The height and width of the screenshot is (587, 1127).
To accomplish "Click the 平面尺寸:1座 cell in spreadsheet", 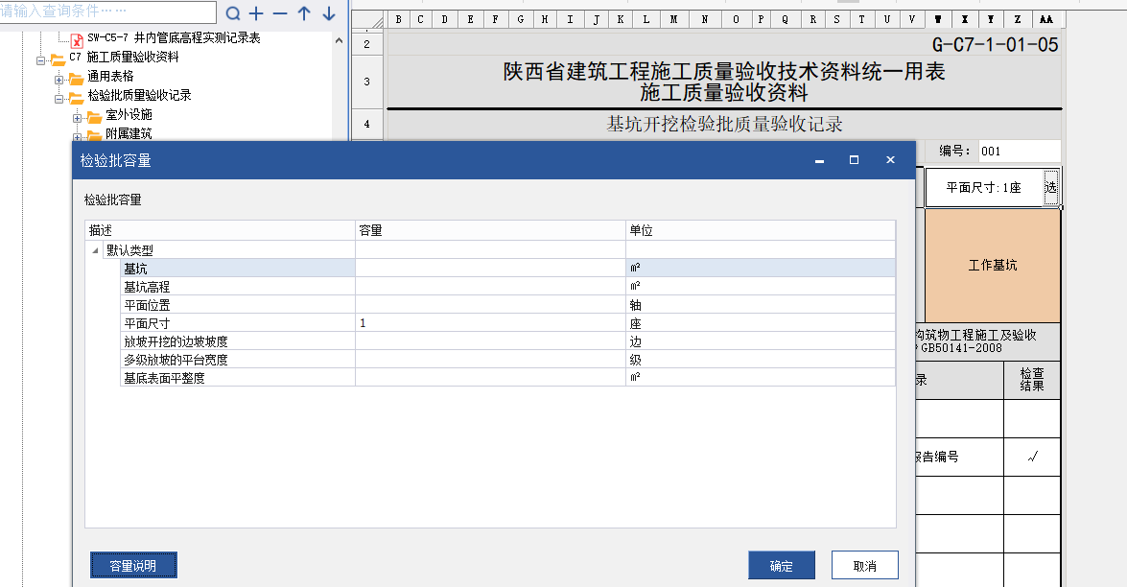I will 983,188.
